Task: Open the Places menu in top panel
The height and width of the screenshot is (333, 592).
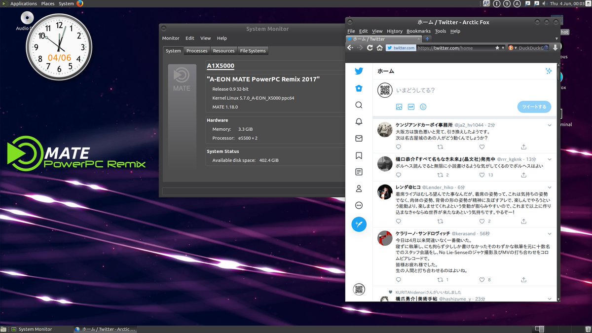Action: coord(48,3)
